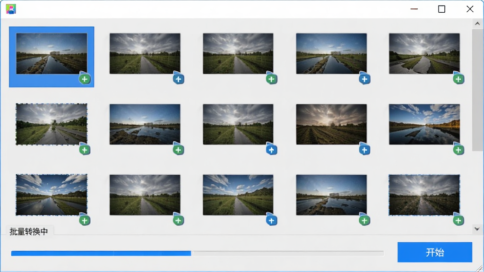The image size is (484, 272).
Task: Click the plus badge on row one, fourth thumbnail
Action: (364, 79)
